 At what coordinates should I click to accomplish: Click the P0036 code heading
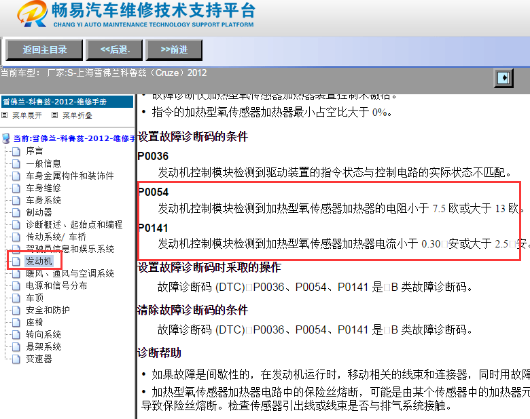pos(153,156)
